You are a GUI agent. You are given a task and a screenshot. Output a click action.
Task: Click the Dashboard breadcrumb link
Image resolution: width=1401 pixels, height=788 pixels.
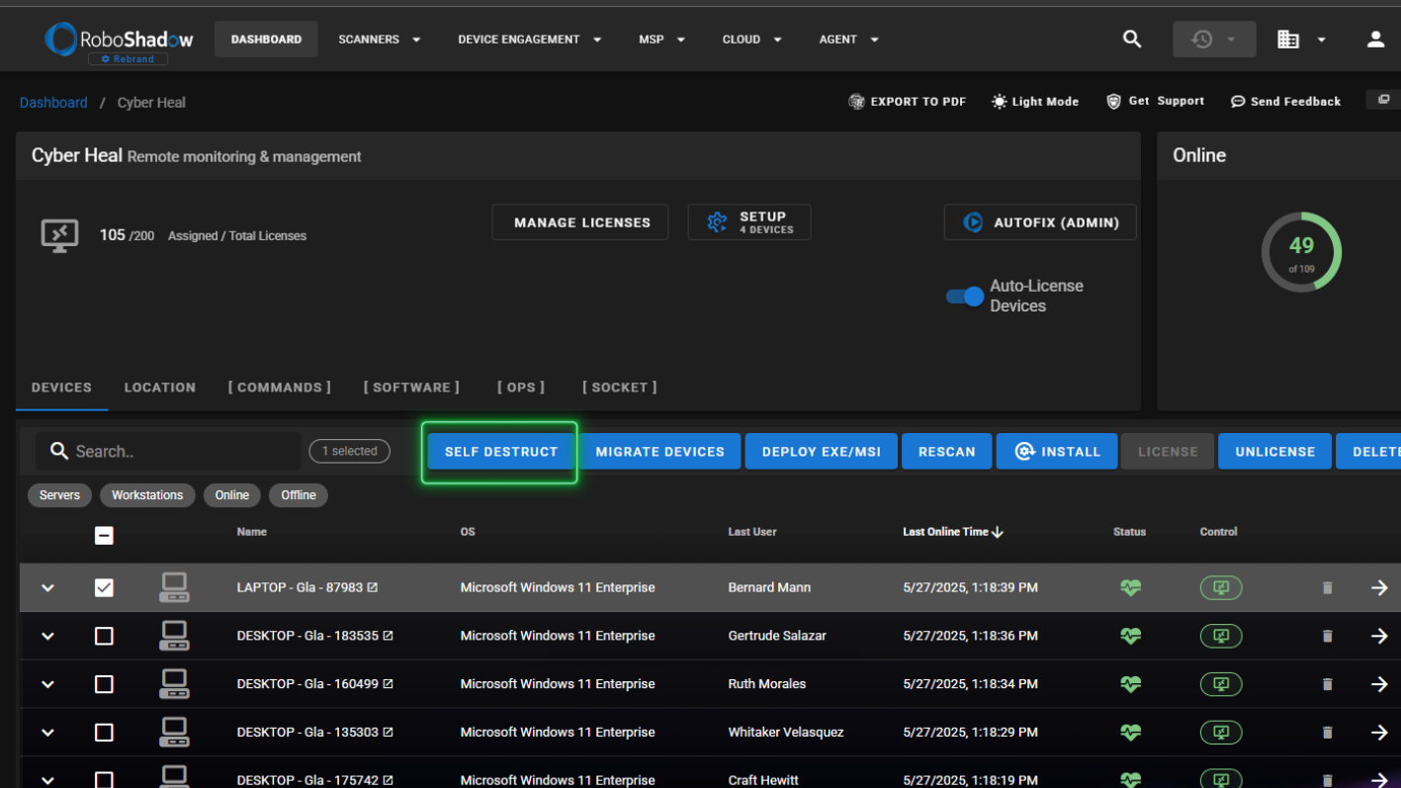pos(53,103)
